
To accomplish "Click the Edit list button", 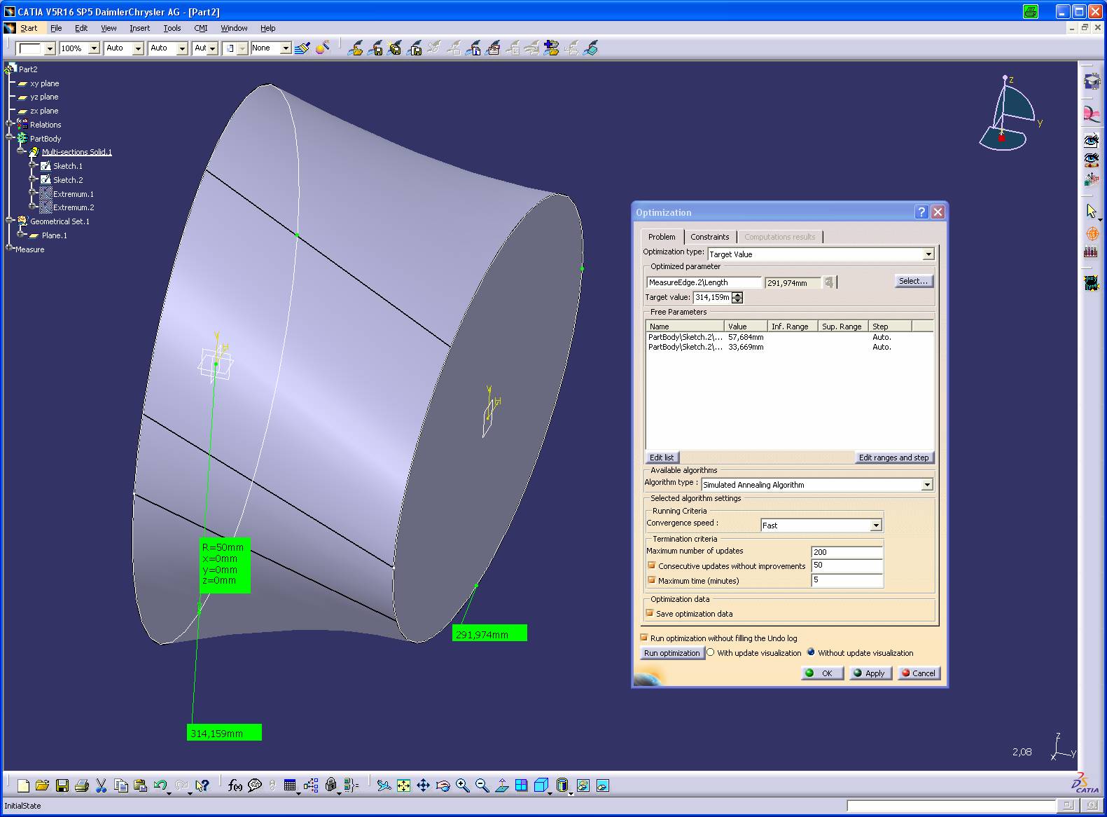I will [x=662, y=458].
